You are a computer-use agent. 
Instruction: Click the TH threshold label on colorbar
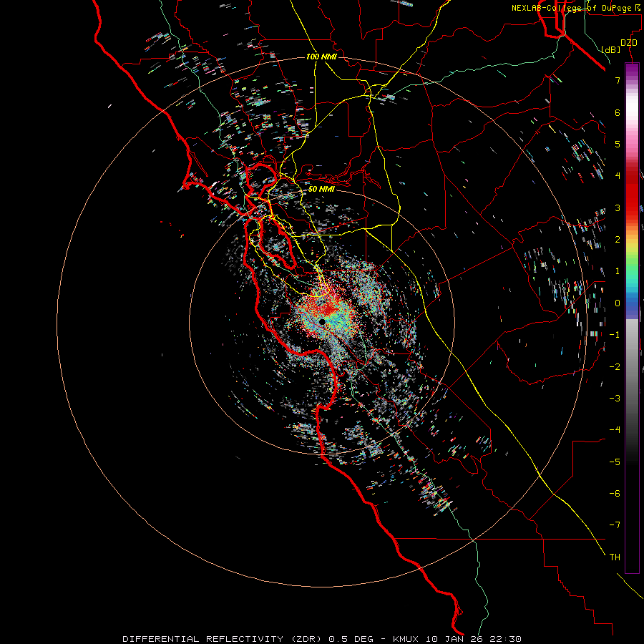pyautogui.click(x=615, y=557)
